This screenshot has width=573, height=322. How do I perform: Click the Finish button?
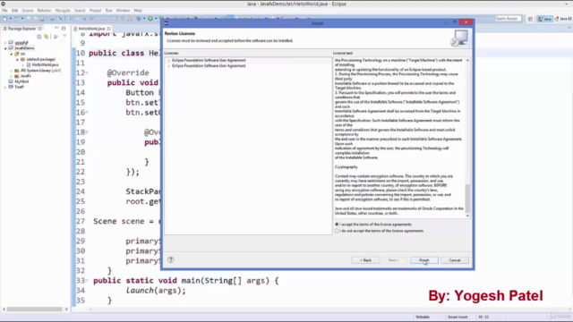(423, 260)
